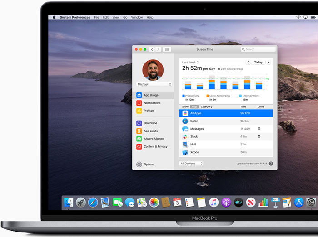318x237 pixels.
Task: Select the Safari row in app list
Action: (226, 121)
